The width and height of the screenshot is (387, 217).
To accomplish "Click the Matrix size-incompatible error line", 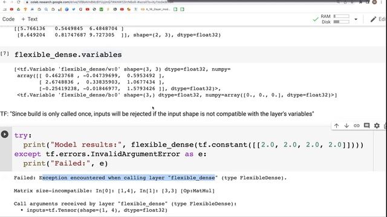I will pyautogui.click(x=114, y=190).
